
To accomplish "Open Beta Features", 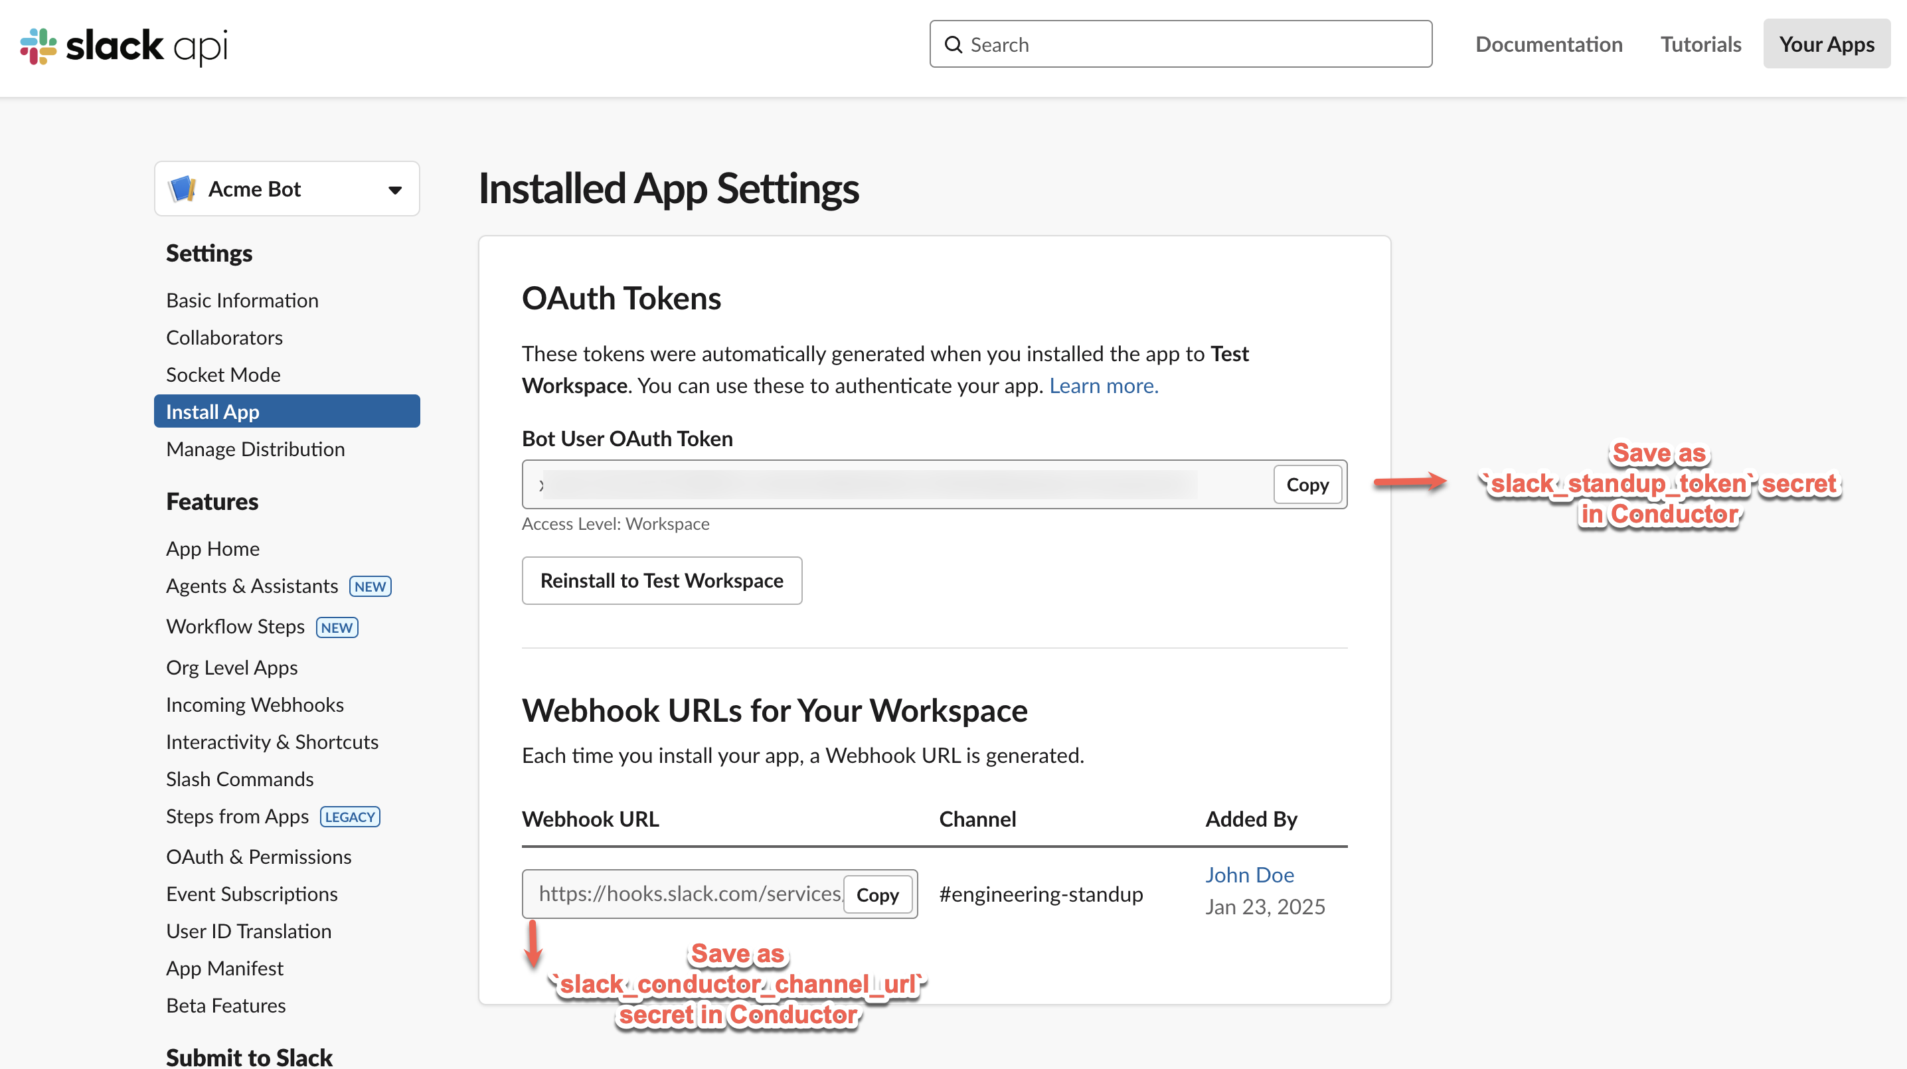I will pyautogui.click(x=226, y=1005).
